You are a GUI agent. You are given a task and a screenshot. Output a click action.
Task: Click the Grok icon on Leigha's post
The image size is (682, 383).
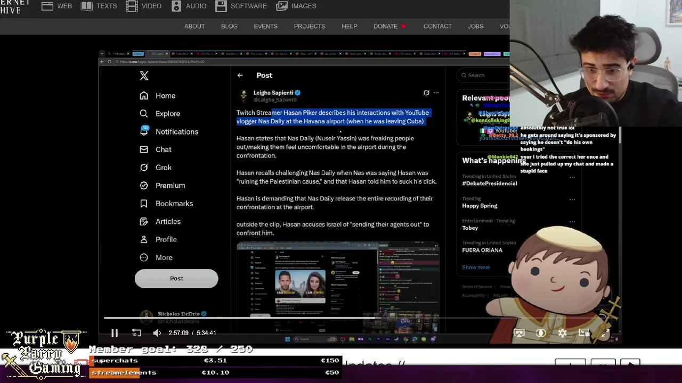(x=426, y=93)
